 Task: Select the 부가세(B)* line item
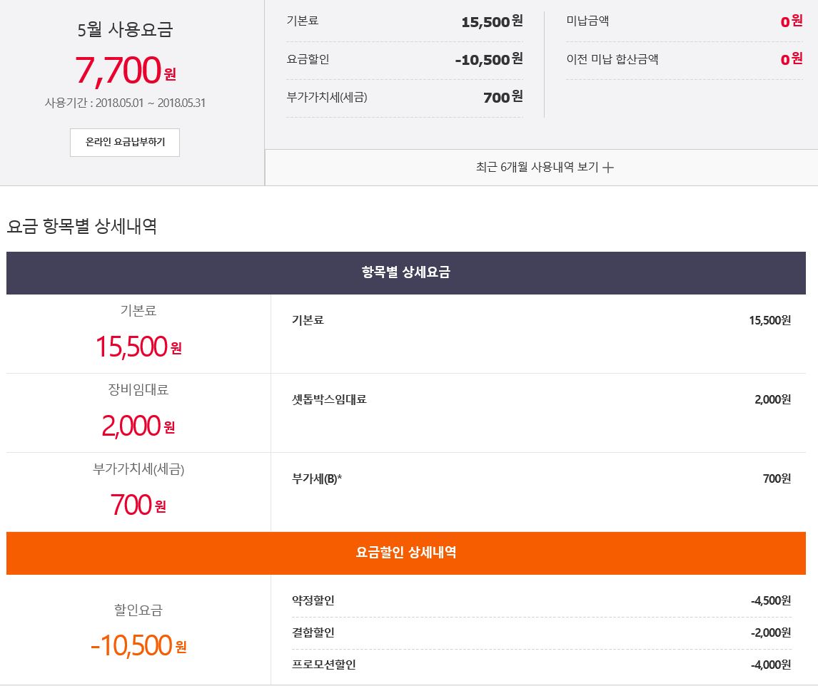(317, 478)
